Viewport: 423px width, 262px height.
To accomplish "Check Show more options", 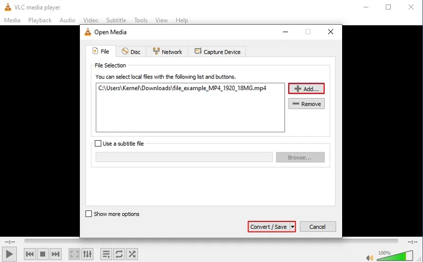I will pos(88,214).
